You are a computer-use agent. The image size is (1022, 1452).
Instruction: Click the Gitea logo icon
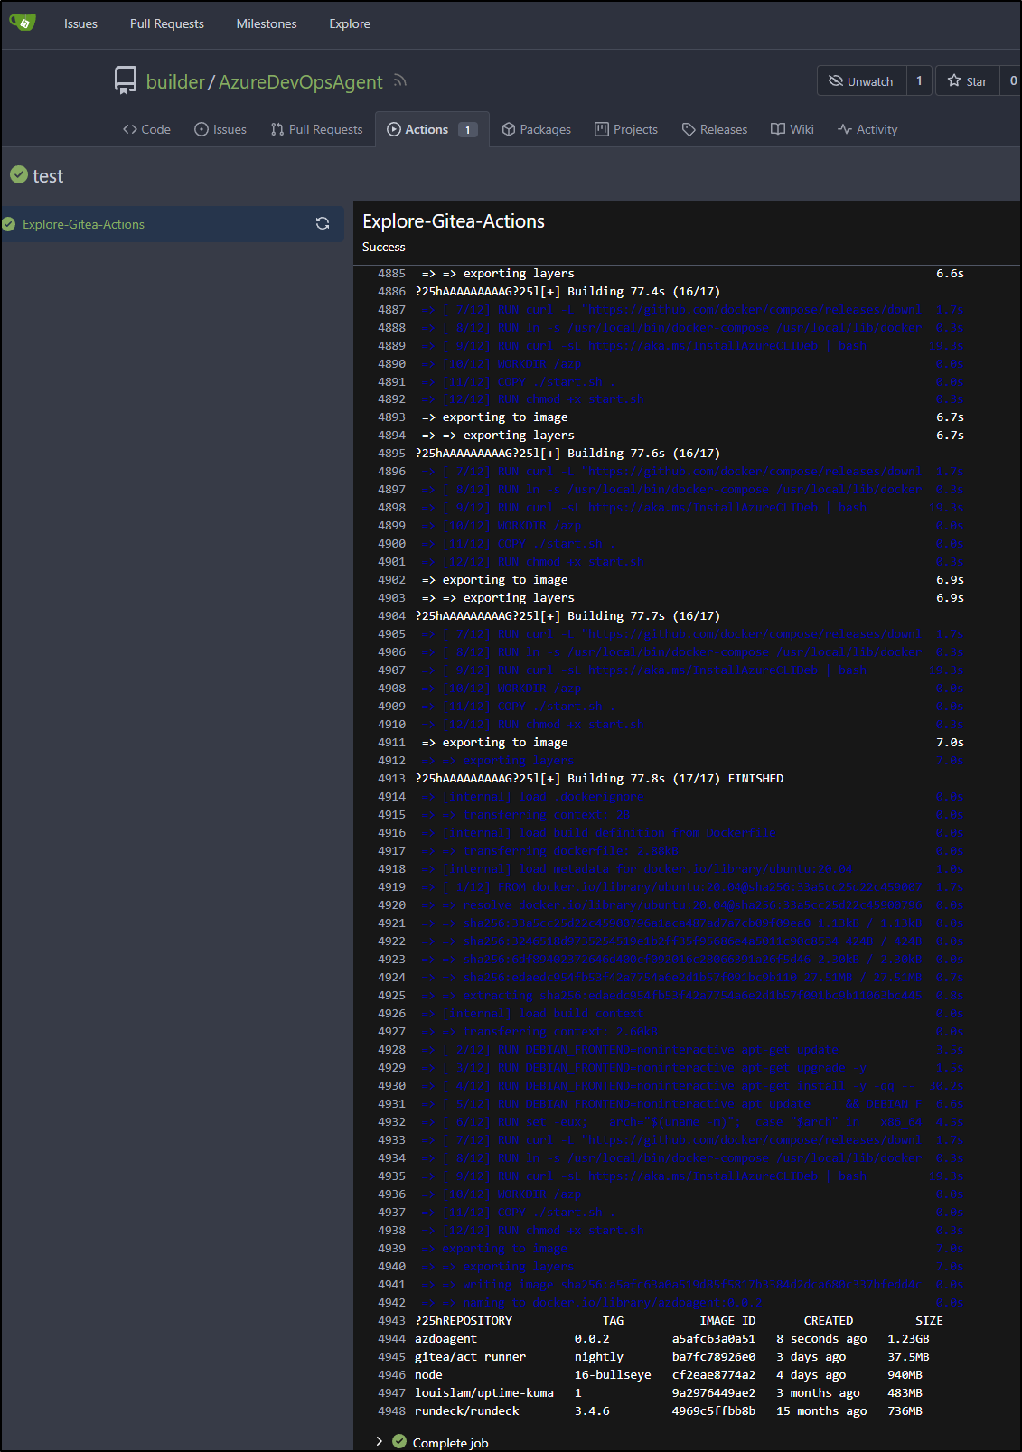[x=23, y=23]
